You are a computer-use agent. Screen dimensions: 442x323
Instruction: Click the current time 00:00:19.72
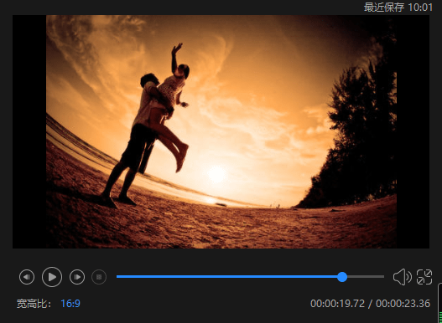click(x=337, y=304)
